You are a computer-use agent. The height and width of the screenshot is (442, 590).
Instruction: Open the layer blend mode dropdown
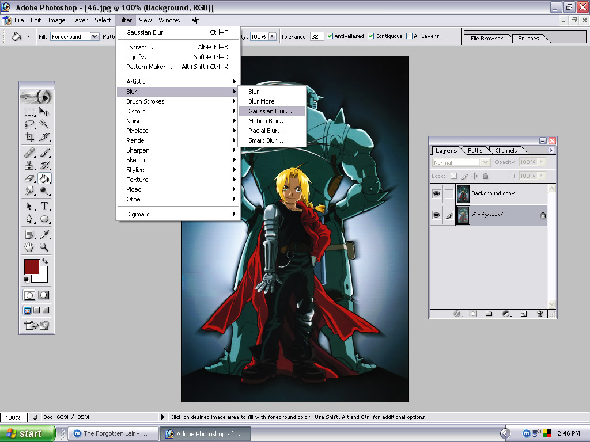(485, 162)
